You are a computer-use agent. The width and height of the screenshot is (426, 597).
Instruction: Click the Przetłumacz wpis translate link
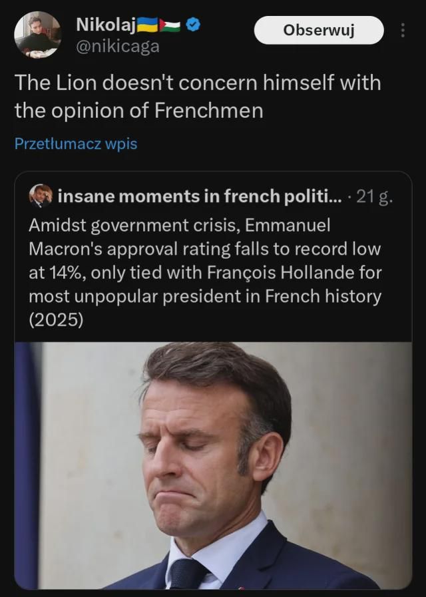(x=76, y=144)
